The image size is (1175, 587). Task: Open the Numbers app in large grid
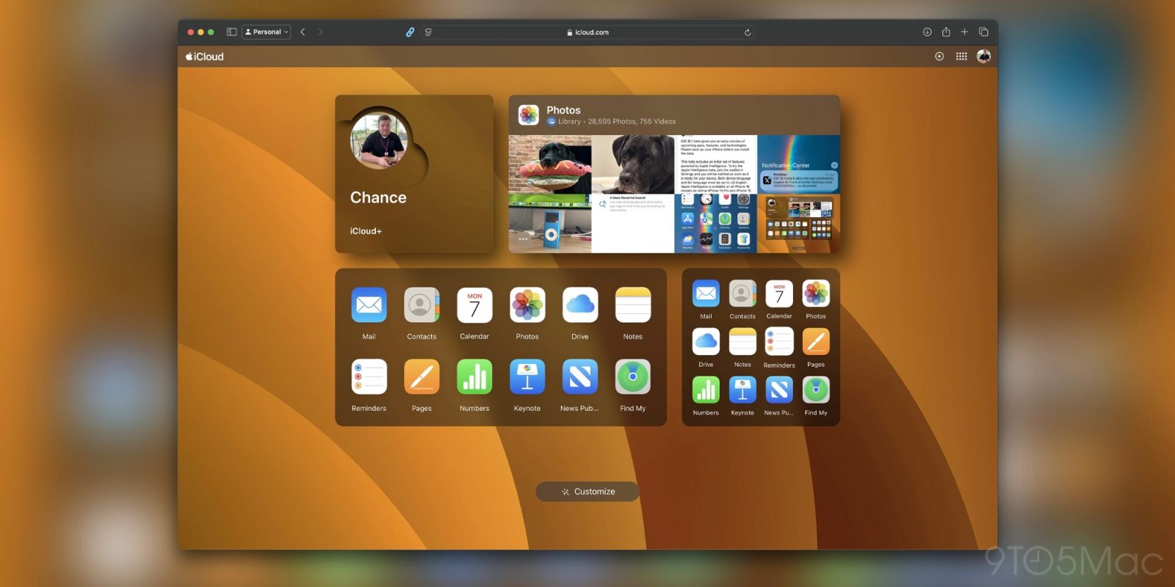[x=474, y=377]
